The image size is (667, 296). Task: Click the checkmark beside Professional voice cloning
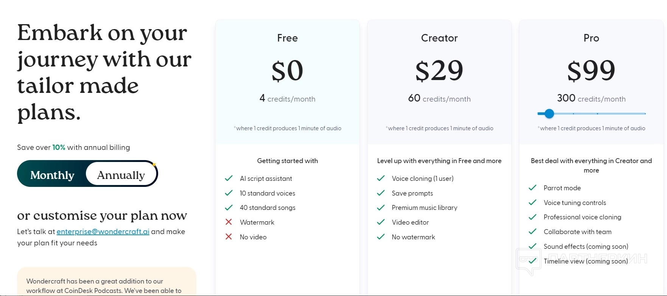(532, 217)
